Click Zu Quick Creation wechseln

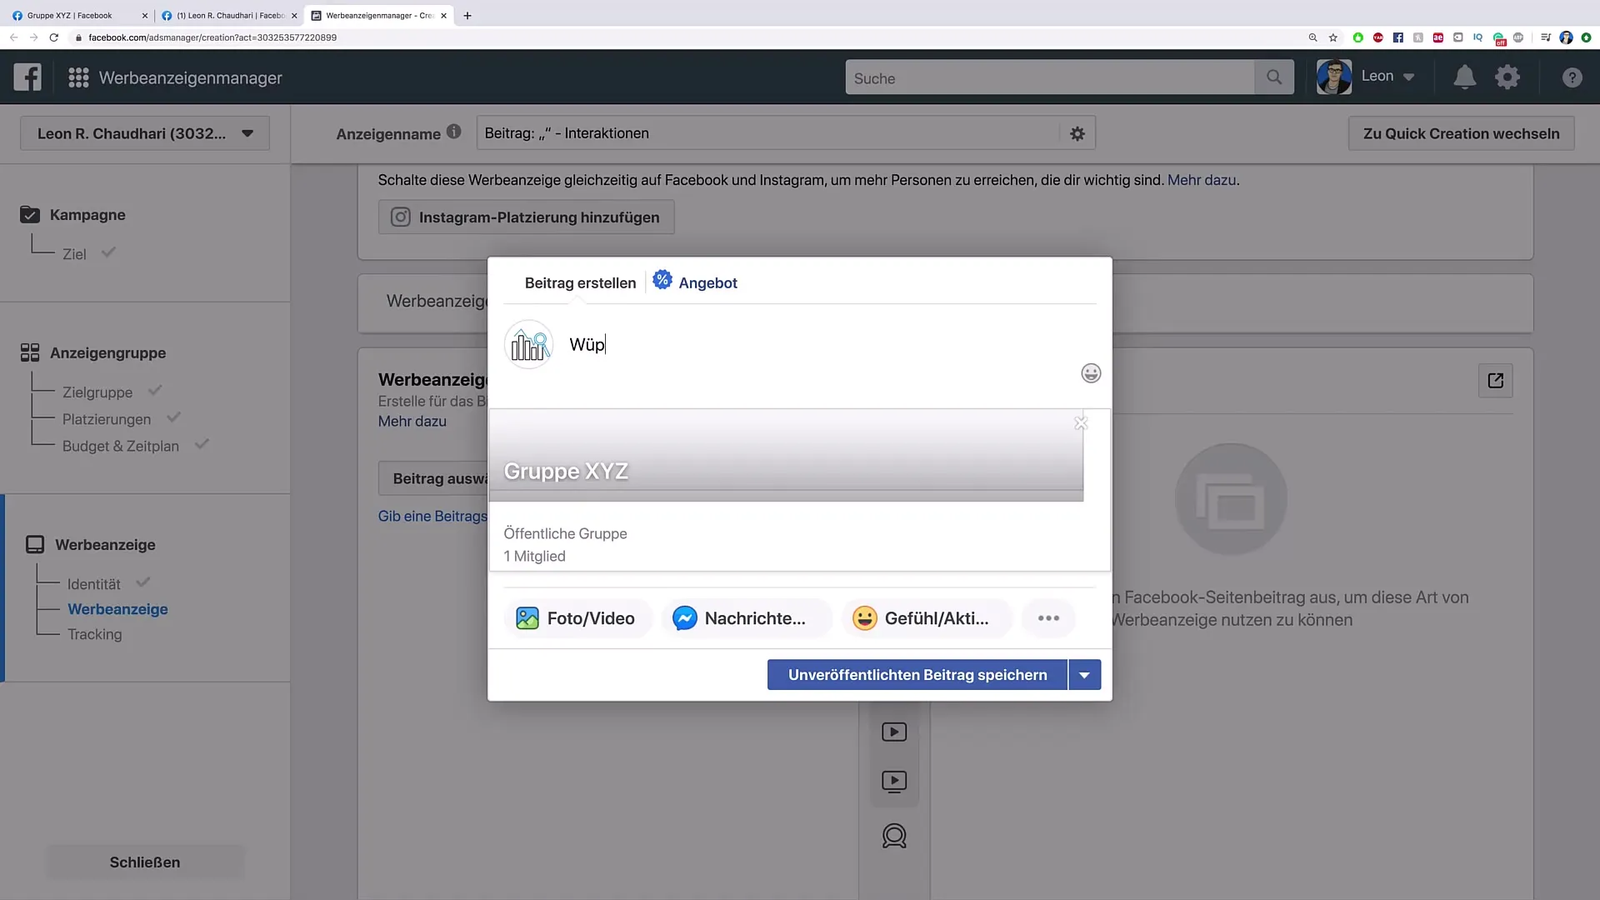pos(1461,133)
